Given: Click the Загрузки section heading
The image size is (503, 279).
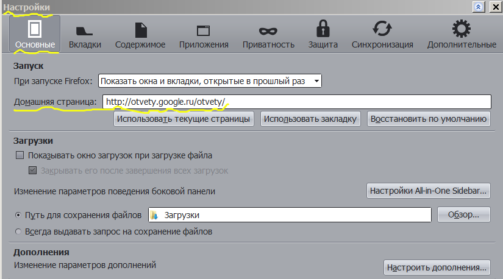Looking at the screenshot, I should [x=33, y=141].
